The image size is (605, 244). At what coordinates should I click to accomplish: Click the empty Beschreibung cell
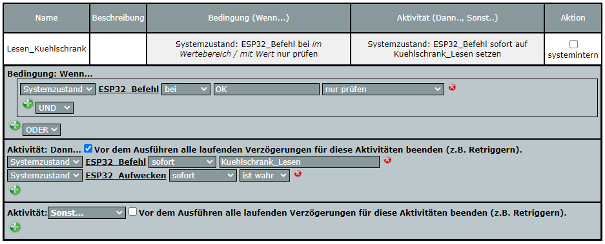118,49
